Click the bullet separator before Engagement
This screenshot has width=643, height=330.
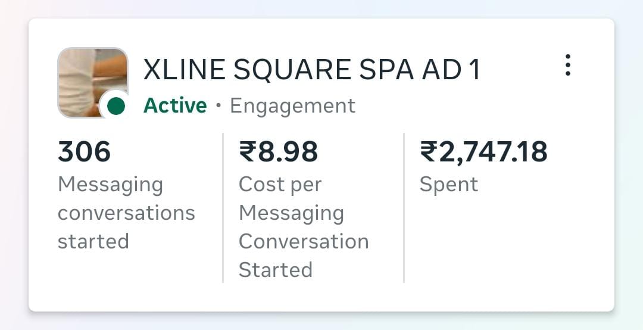pos(219,106)
